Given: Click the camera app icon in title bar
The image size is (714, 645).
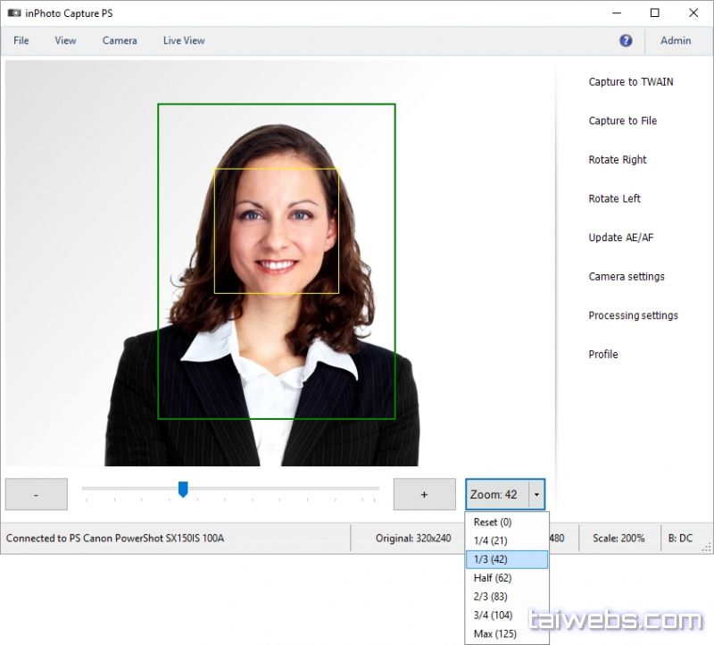Looking at the screenshot, I should (13, 13).
